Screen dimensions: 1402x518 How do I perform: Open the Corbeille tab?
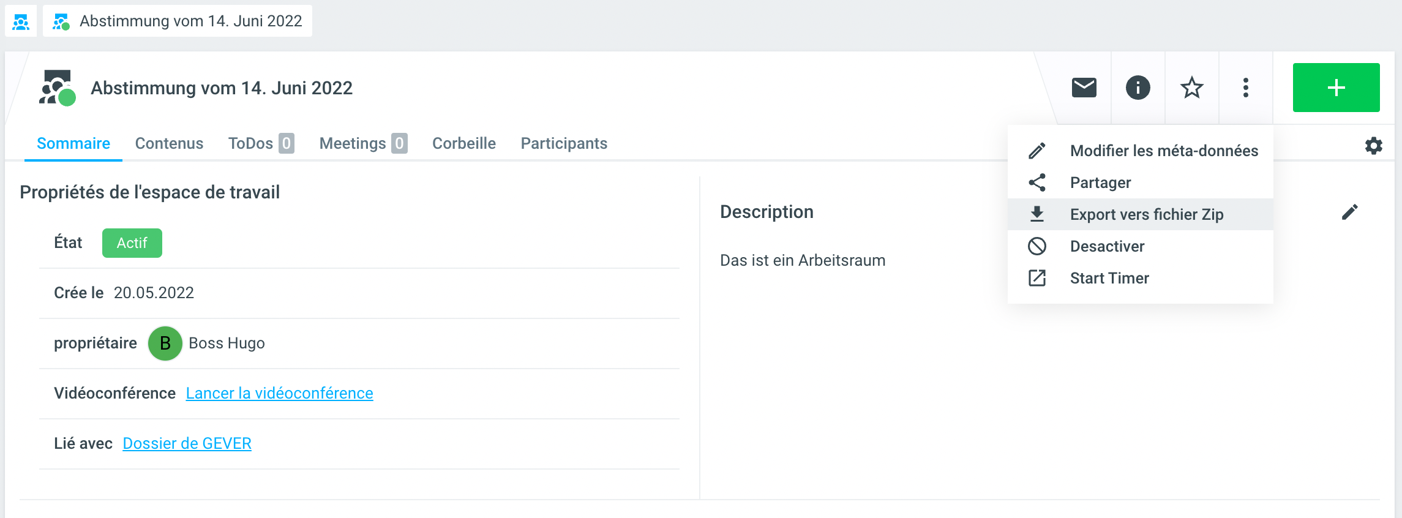(463, 143)
